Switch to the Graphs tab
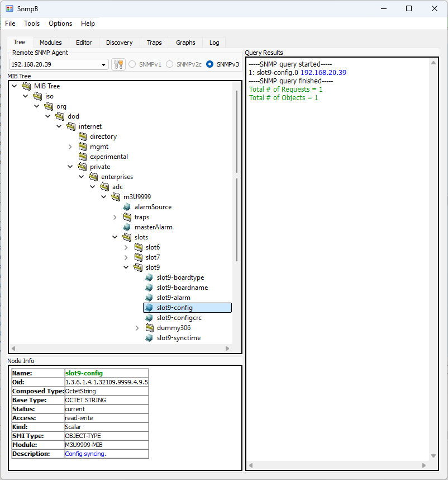This screenshot has width=448, height=480. coord(185,43)
